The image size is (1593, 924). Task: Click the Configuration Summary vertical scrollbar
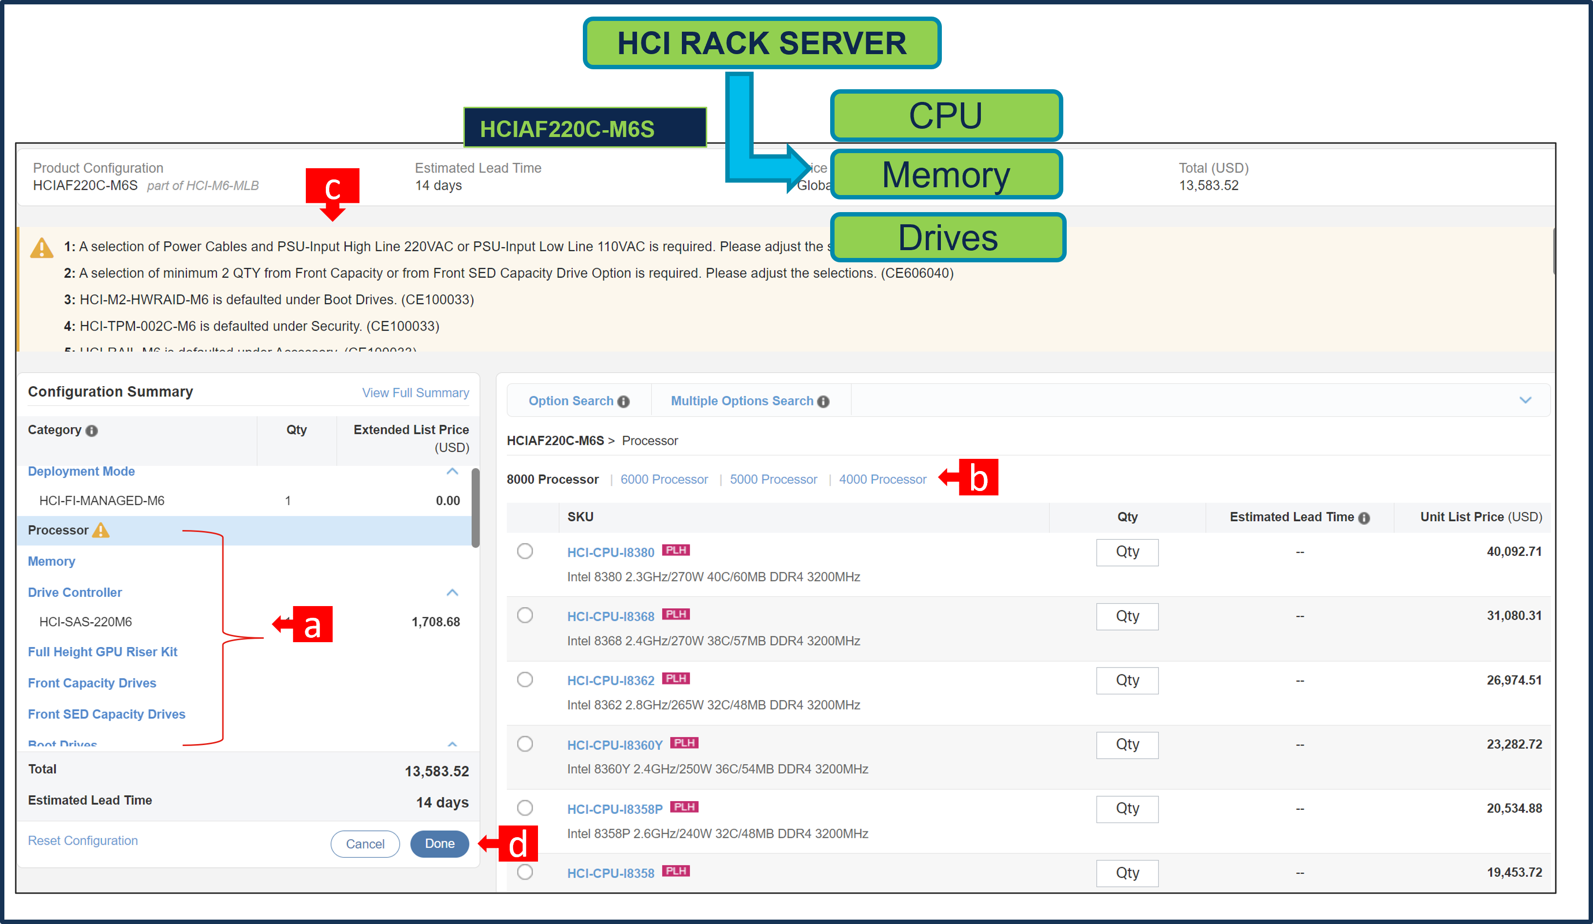click(476, 508)
